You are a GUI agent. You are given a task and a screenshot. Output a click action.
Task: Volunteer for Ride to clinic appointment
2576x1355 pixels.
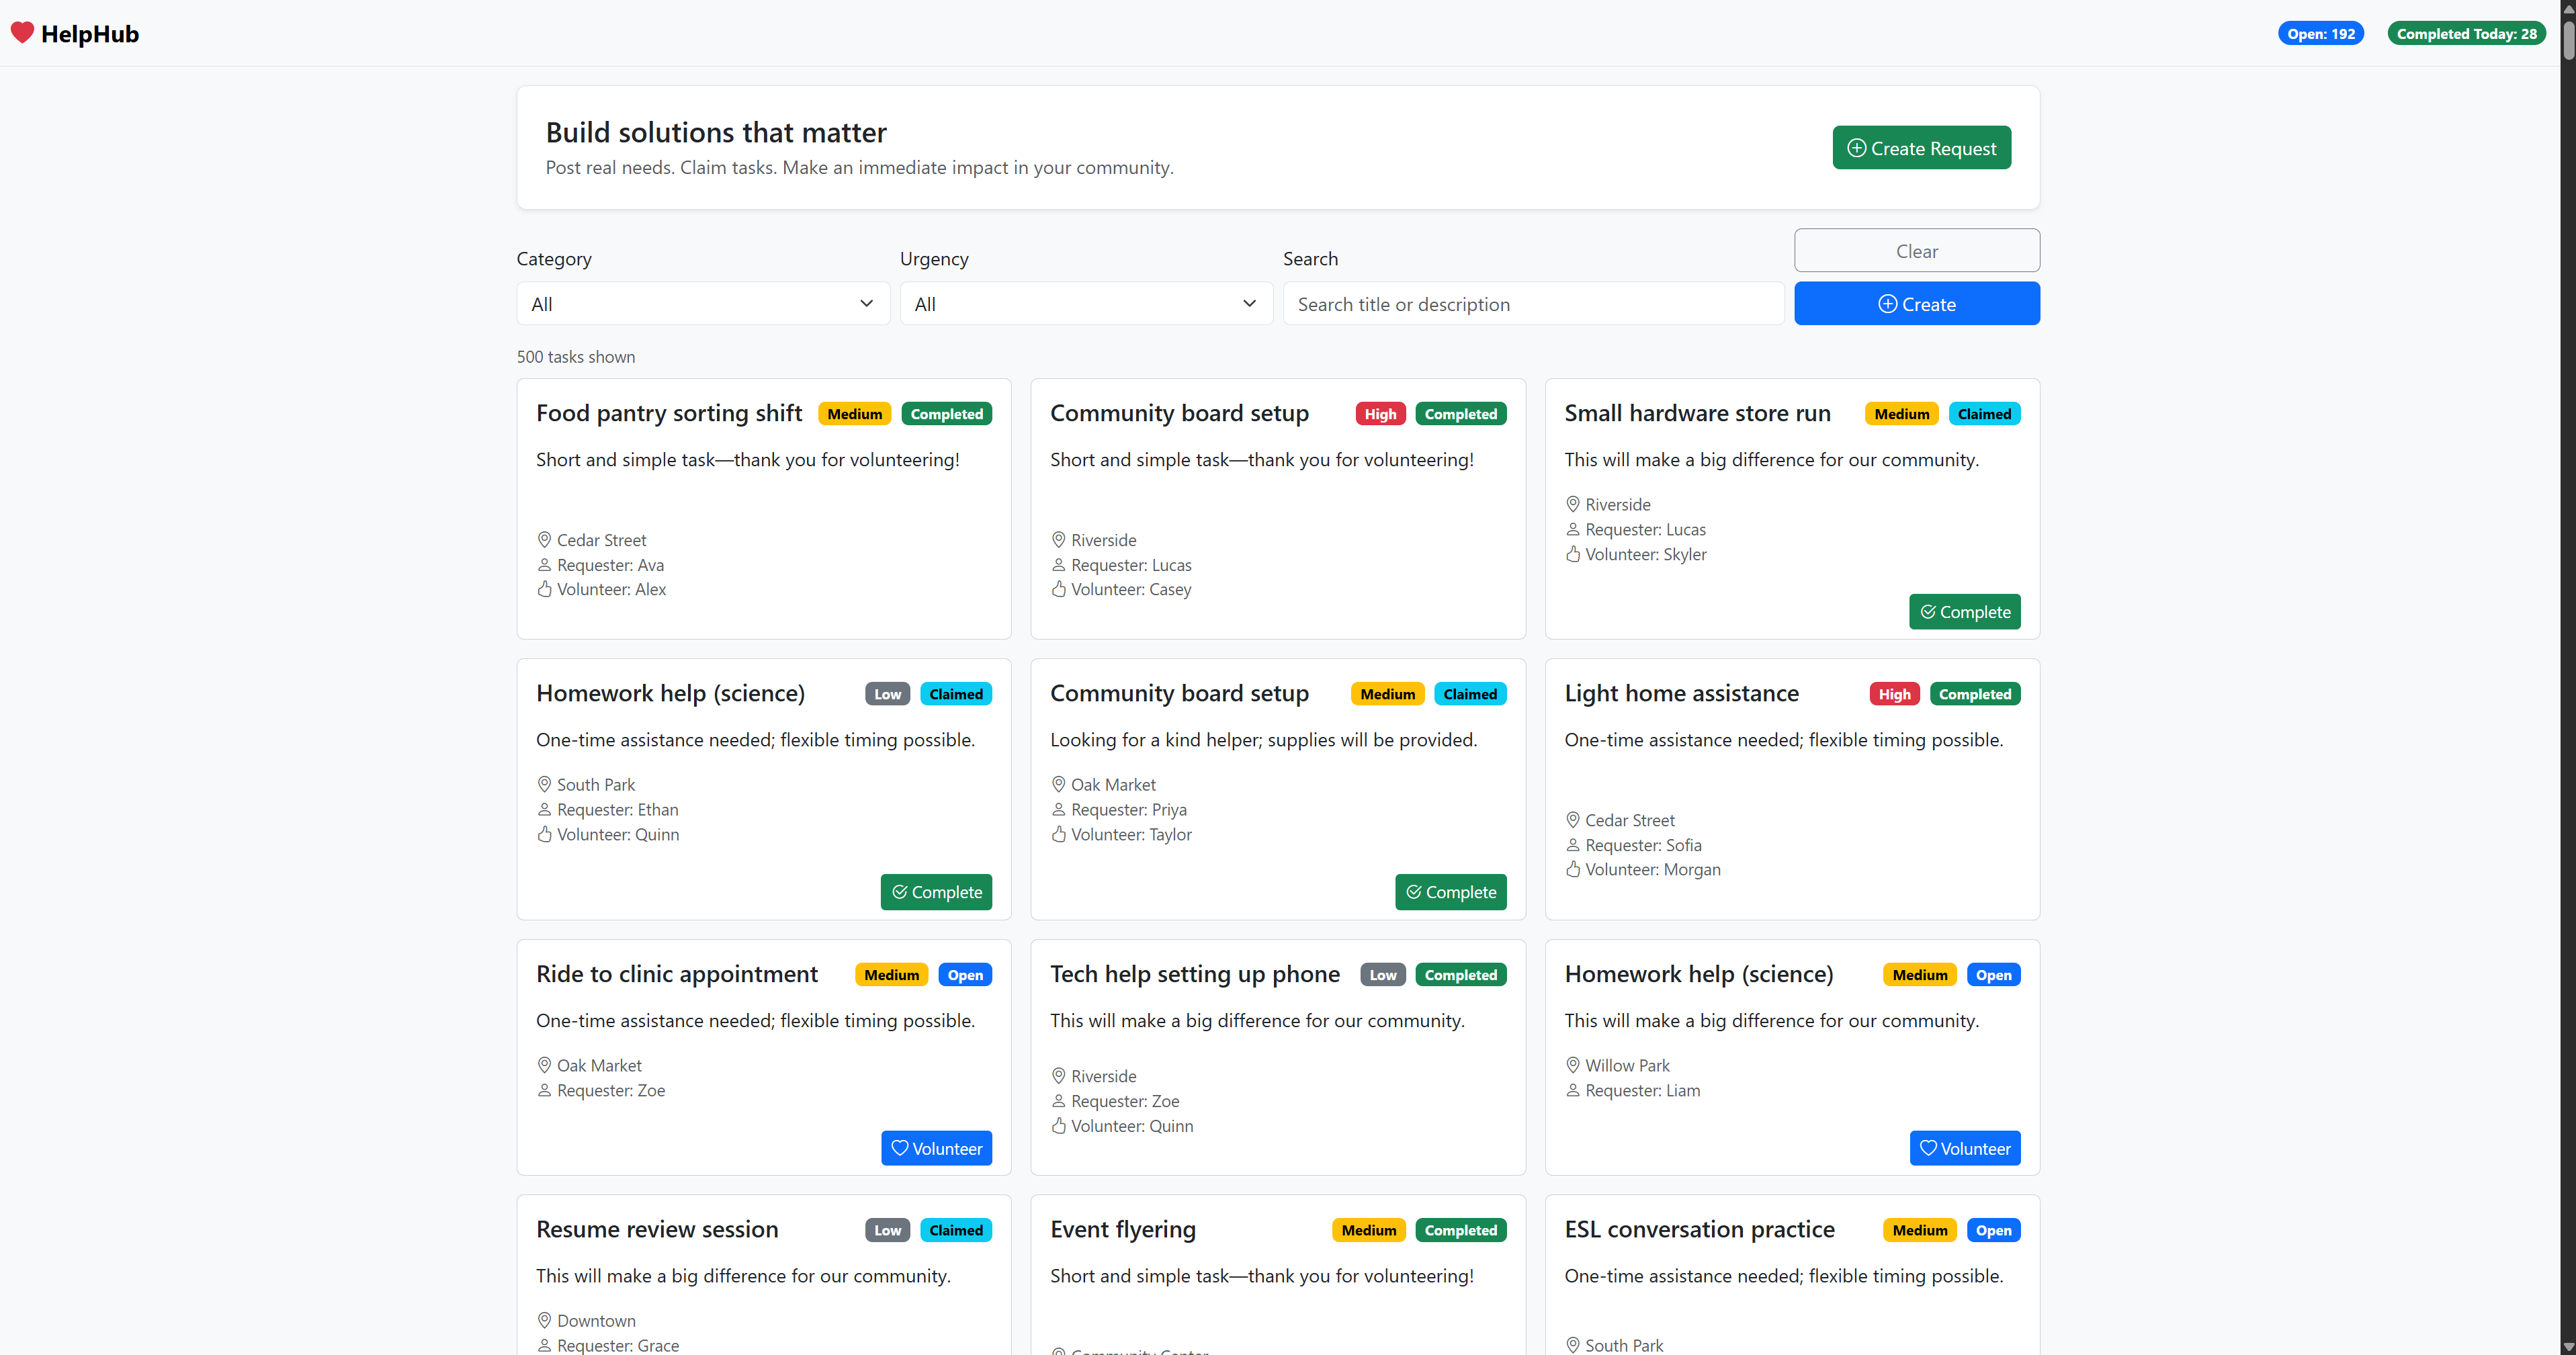coord(936,1148)
